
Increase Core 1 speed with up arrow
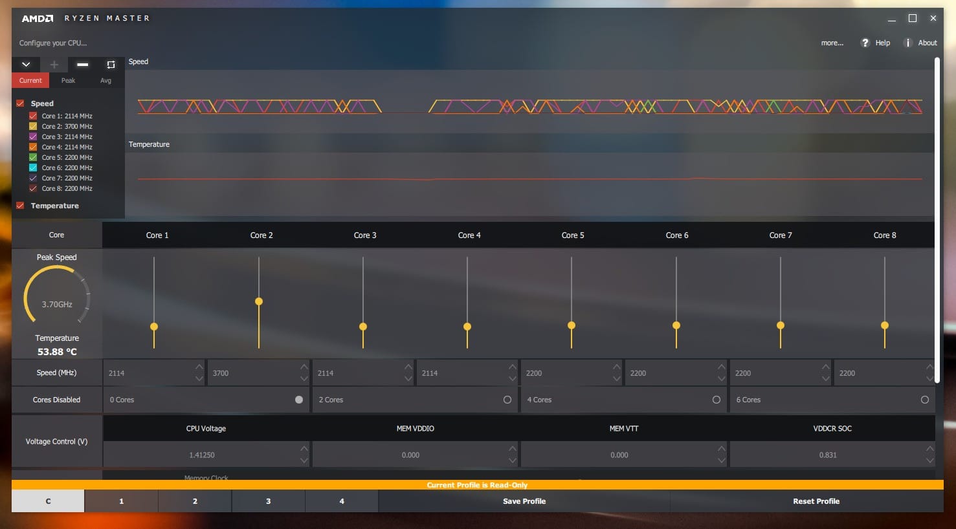click(199, 367)
